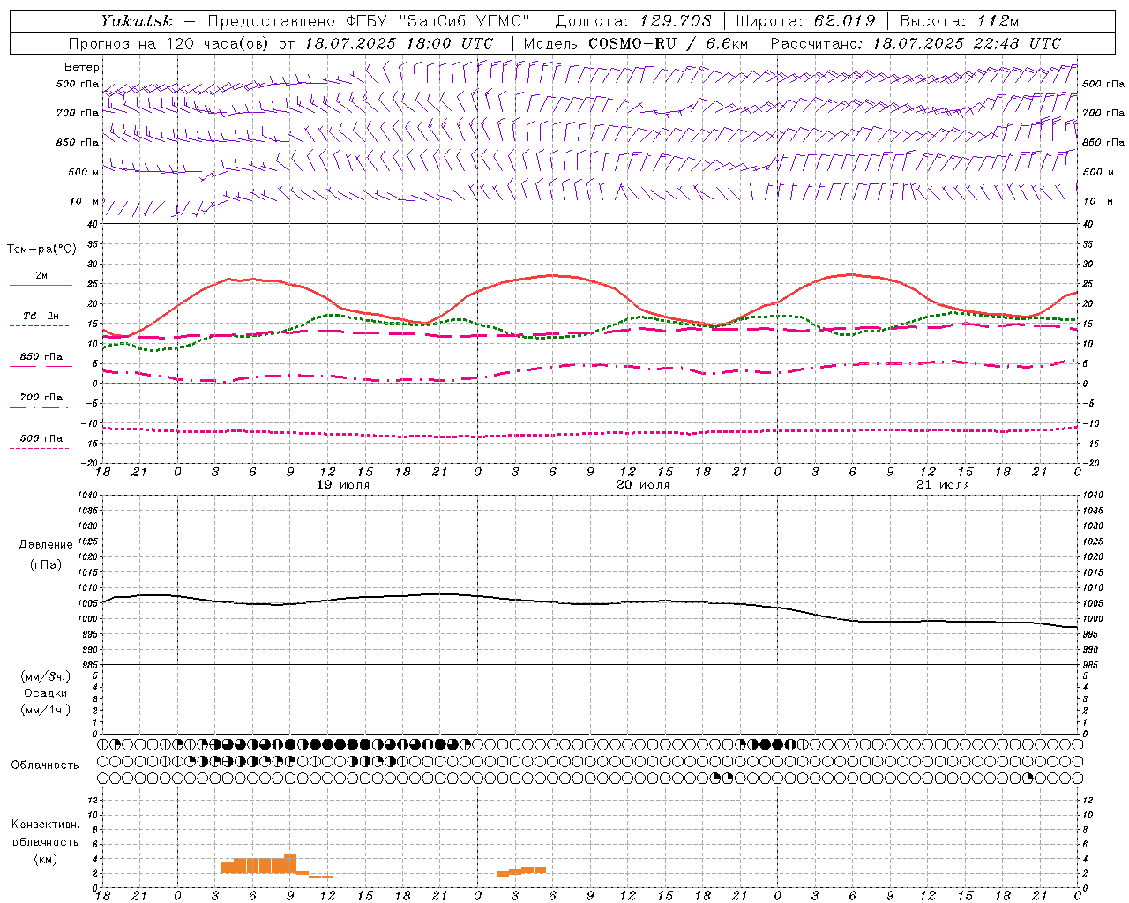Click the 21 июля date label

click(943, 485)
